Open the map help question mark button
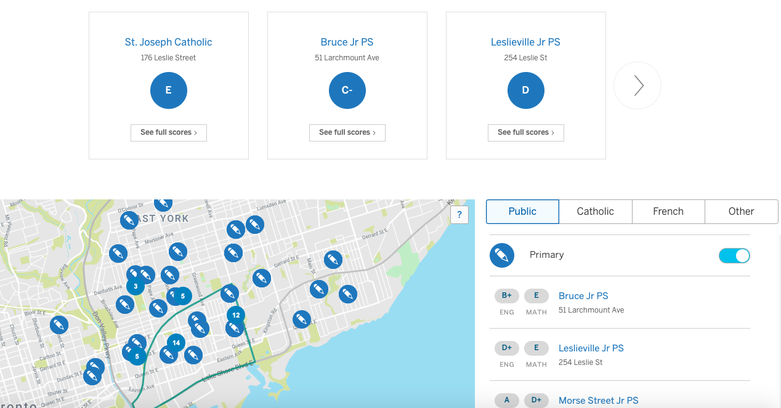781x408 pixels. [x=459, y=215]
